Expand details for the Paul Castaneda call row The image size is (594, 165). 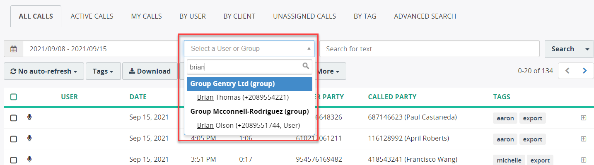pos(584,118)
